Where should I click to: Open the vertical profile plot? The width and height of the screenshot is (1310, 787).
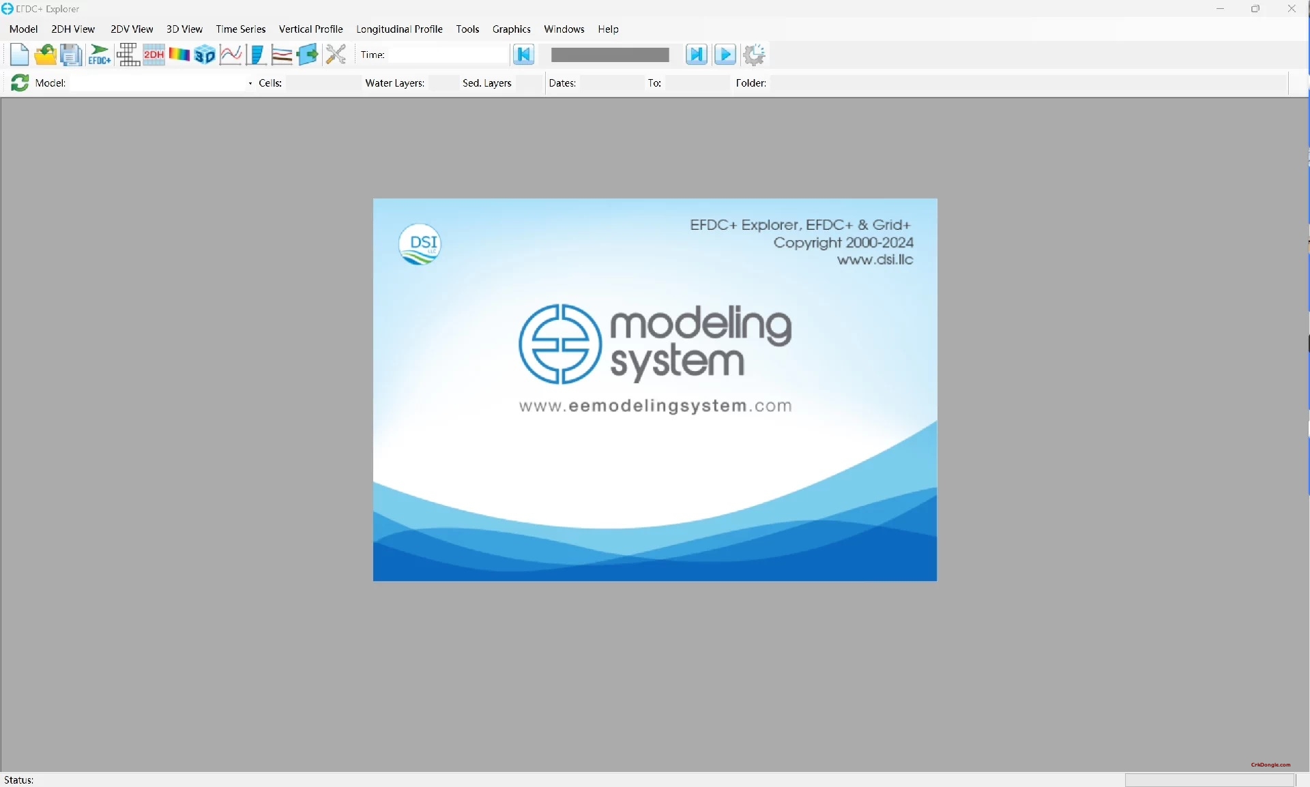click(x=257, y=55)
